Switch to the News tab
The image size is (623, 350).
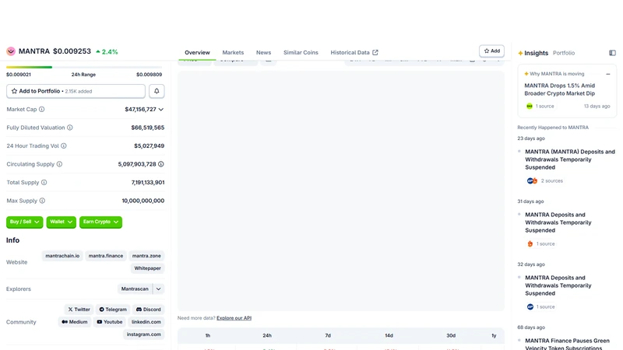point(263,52)
